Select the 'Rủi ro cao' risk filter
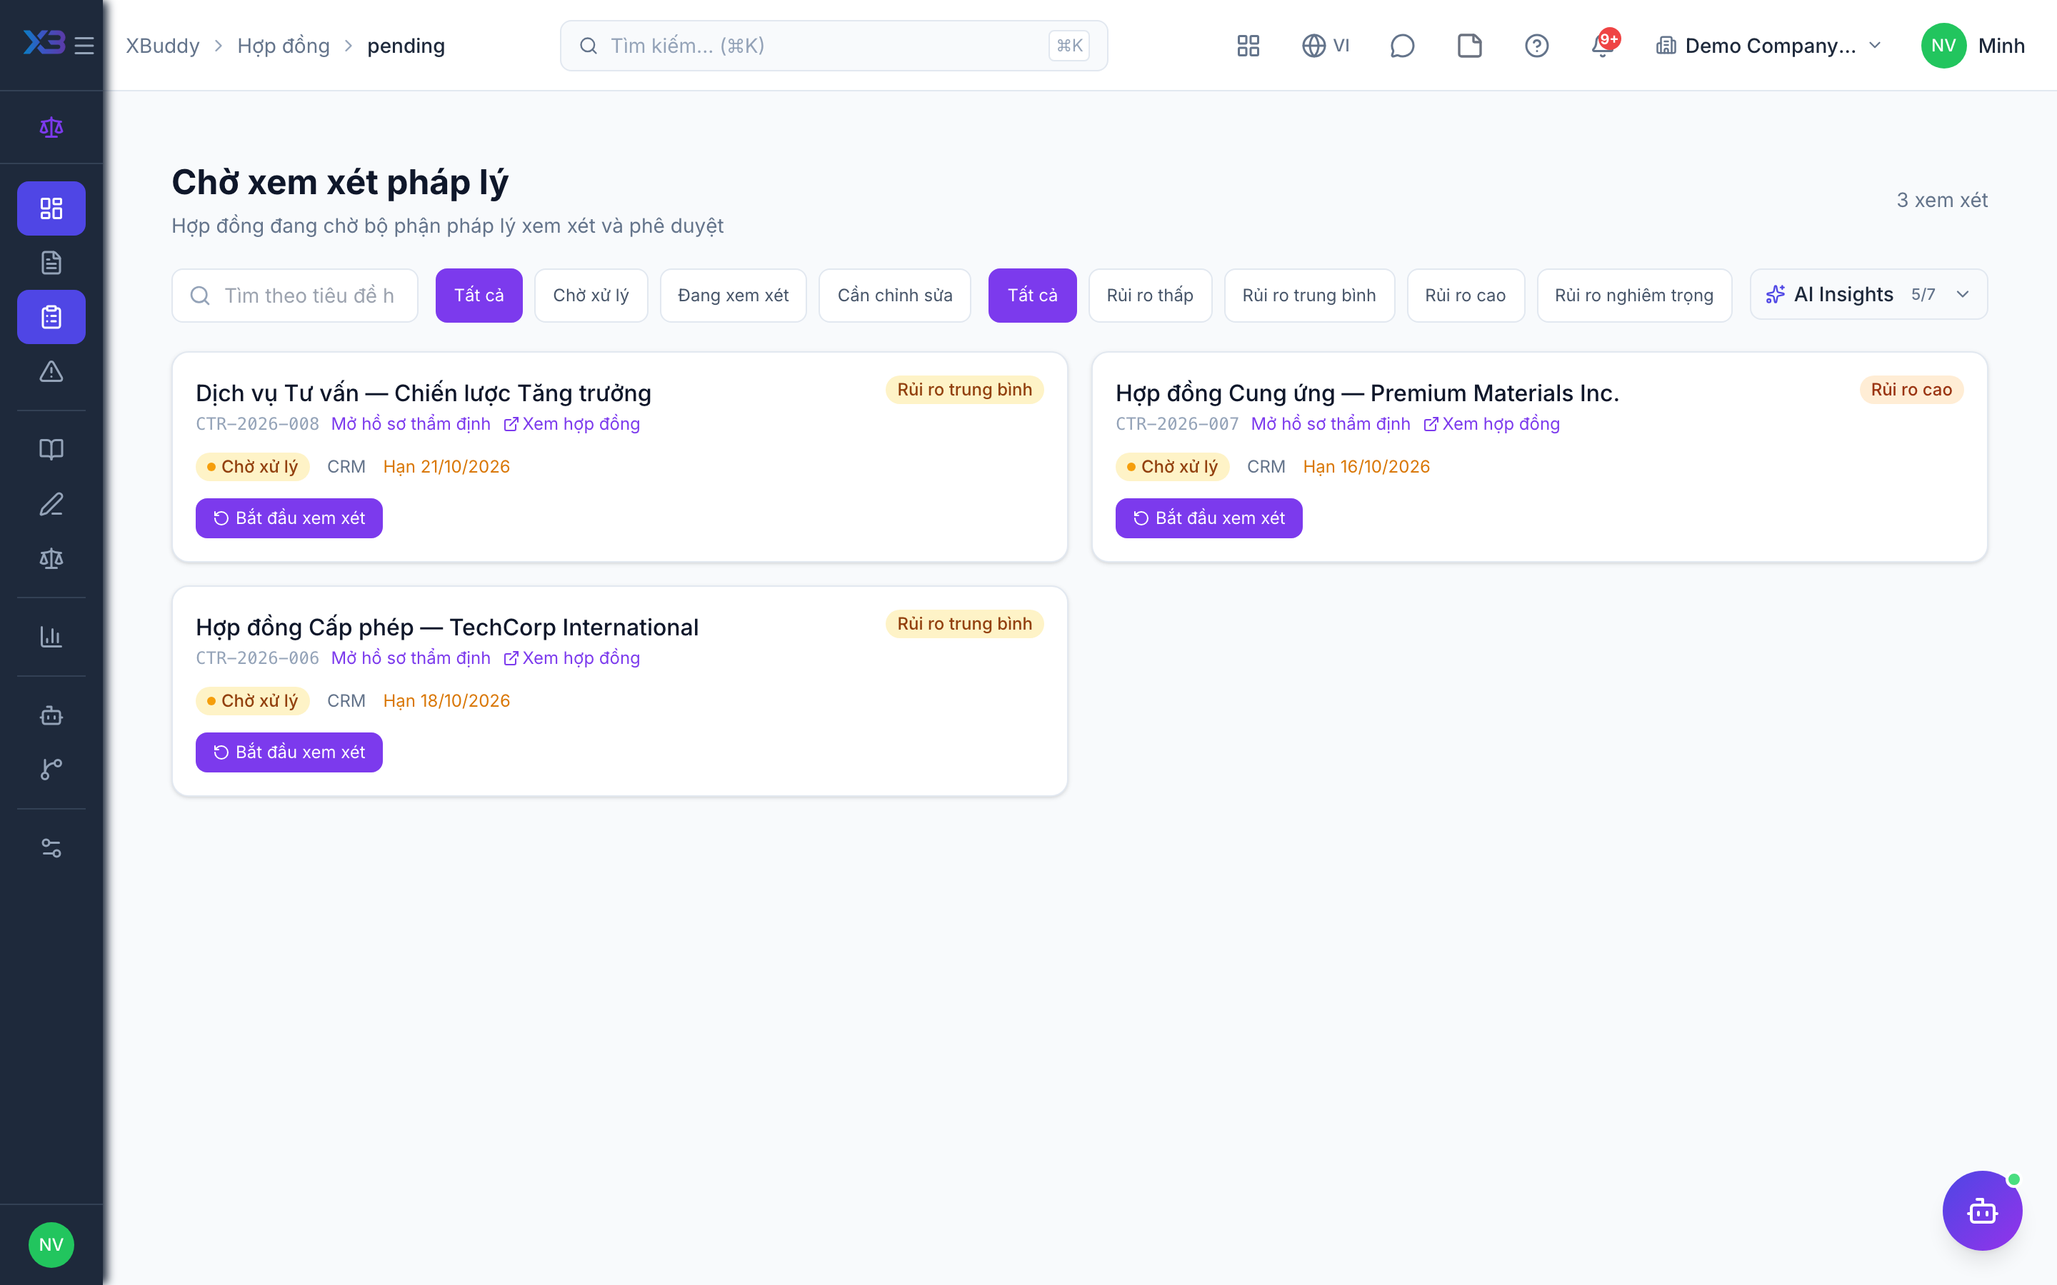The image size is (2057, 1285). tap(1466, 295)
